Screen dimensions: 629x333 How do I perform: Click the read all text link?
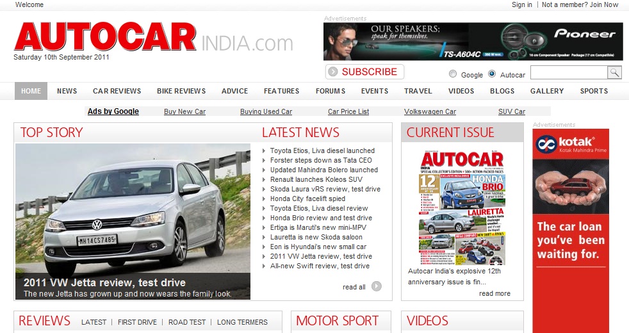354,288
